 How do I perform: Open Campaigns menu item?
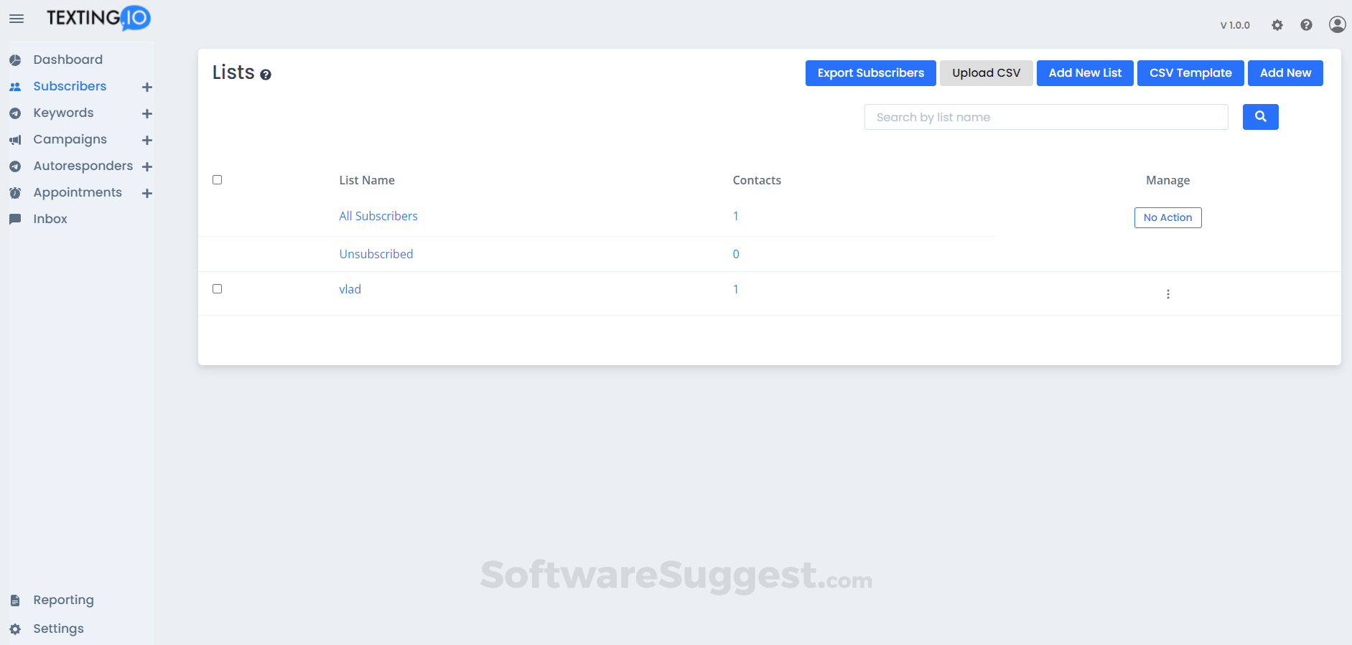tap(70, 139)
